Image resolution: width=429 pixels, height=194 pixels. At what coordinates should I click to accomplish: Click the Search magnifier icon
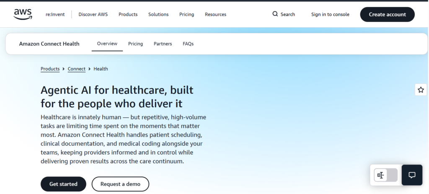pos(275,14)
